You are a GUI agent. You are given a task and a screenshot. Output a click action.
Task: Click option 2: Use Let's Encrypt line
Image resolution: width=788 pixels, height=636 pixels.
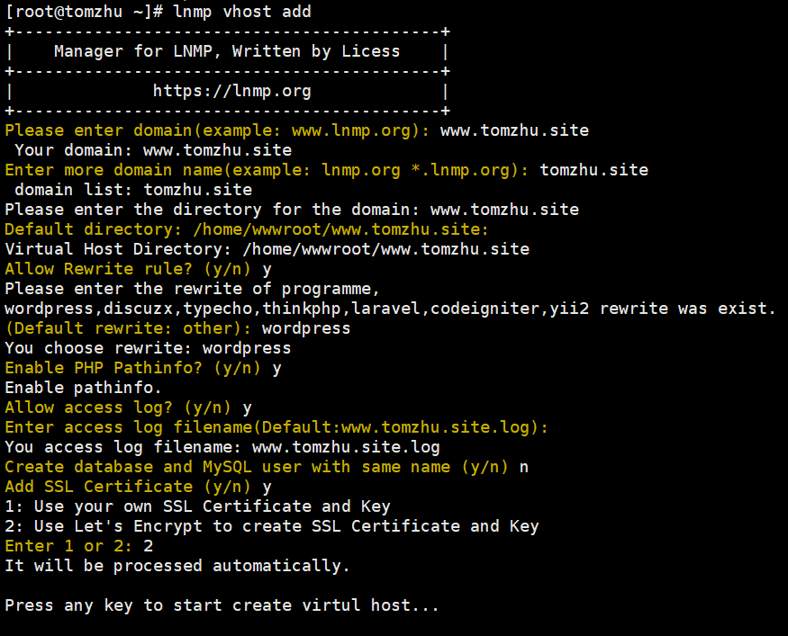click(272, 526)
